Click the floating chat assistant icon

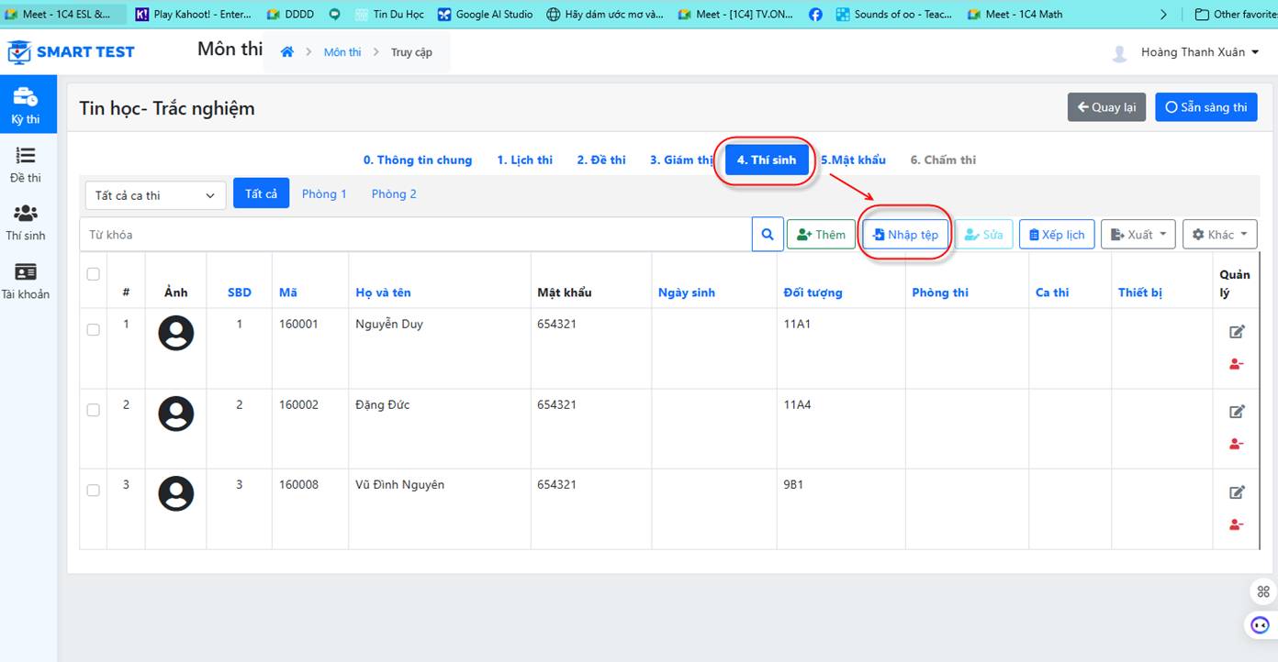pyautogui.click(x=1261, y=625)
